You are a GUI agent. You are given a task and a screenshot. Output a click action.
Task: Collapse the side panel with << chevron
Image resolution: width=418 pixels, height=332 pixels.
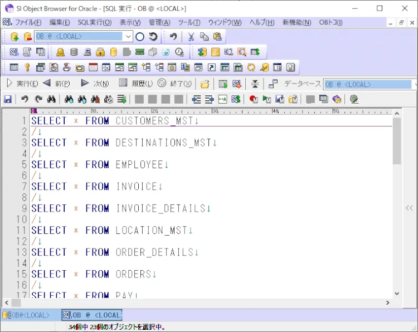(409, 208)
